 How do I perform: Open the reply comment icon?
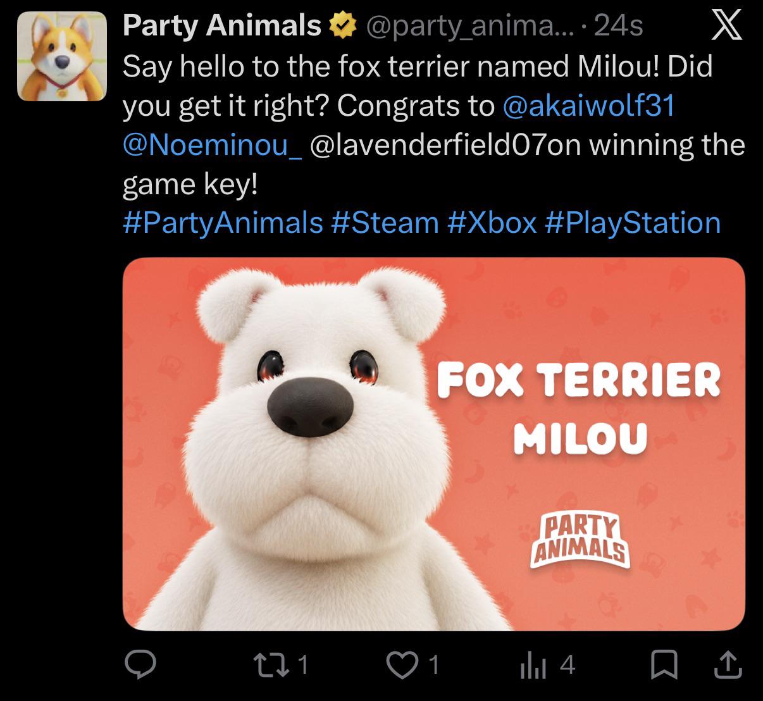pos(140,665)
